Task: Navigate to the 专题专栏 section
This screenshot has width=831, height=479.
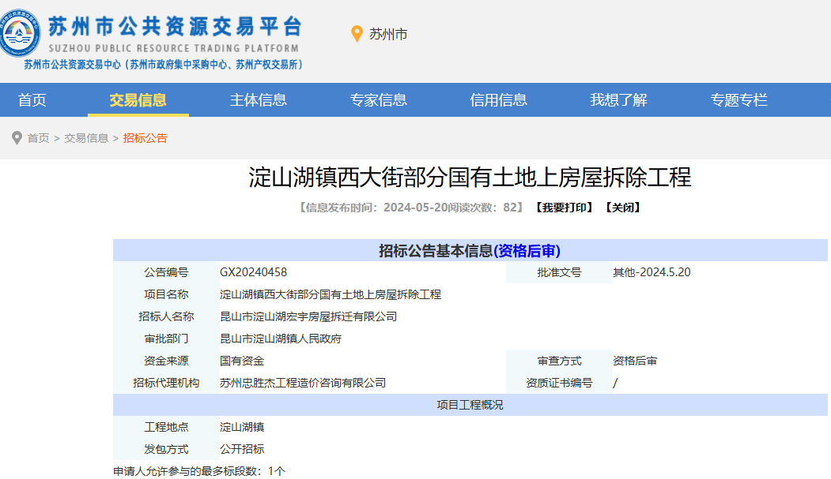Action: [x=738, y=100]
